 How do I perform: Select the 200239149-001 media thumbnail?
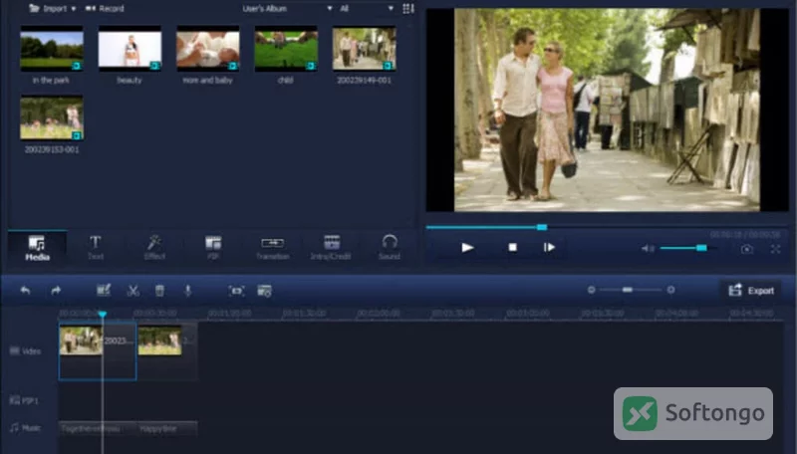pyautogui.click(x=364, y=49)
